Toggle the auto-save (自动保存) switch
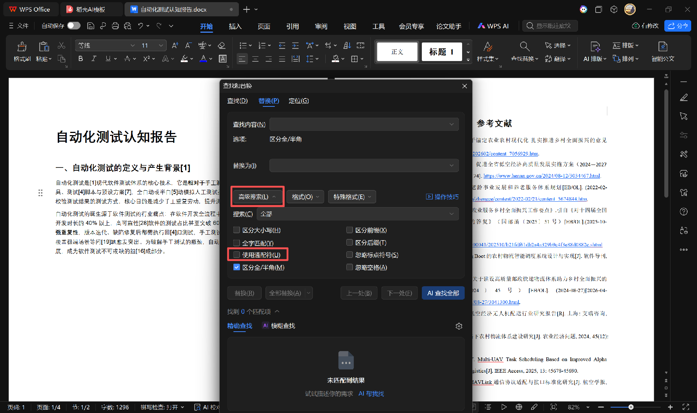The width and height of the screenshot is (697, 413). pos(74,26)
